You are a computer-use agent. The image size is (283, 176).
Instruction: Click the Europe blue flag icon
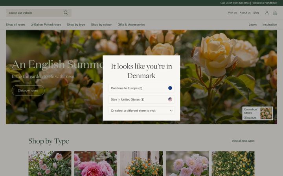tap(170, 88)
